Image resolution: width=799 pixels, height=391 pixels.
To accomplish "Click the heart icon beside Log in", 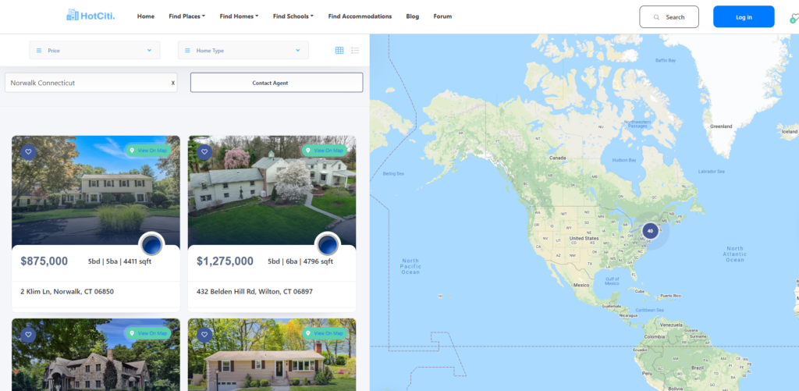I will (x=794, y=19).
